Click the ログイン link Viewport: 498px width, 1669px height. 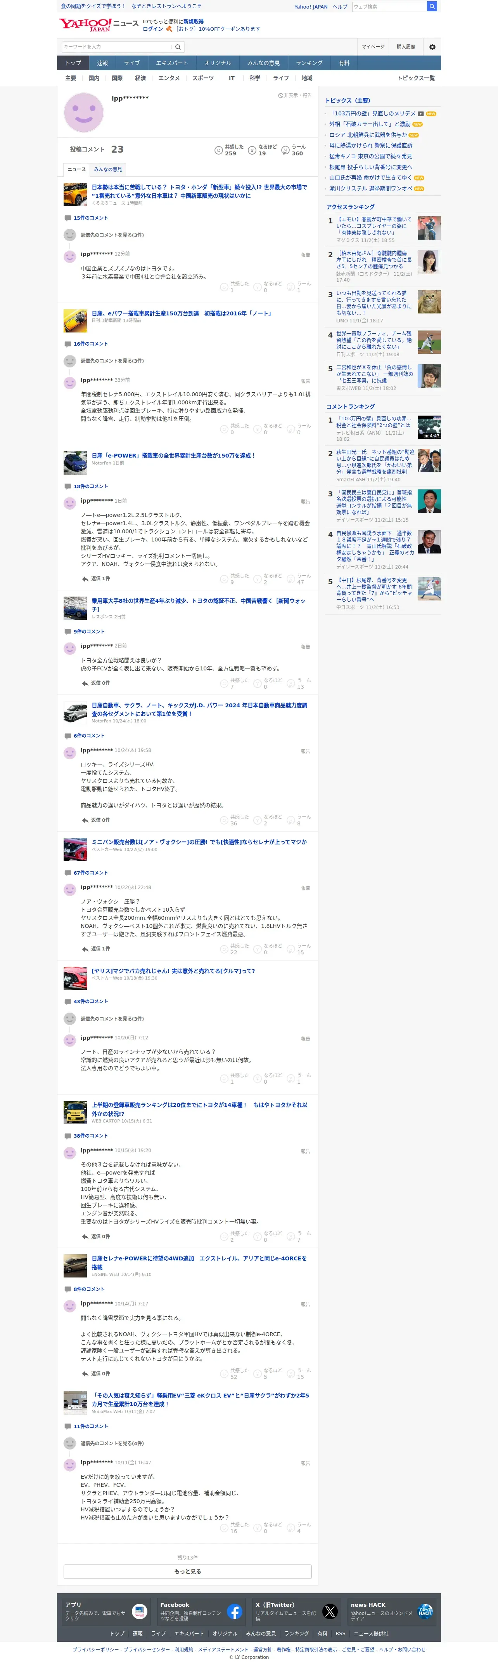click(153, 29)
